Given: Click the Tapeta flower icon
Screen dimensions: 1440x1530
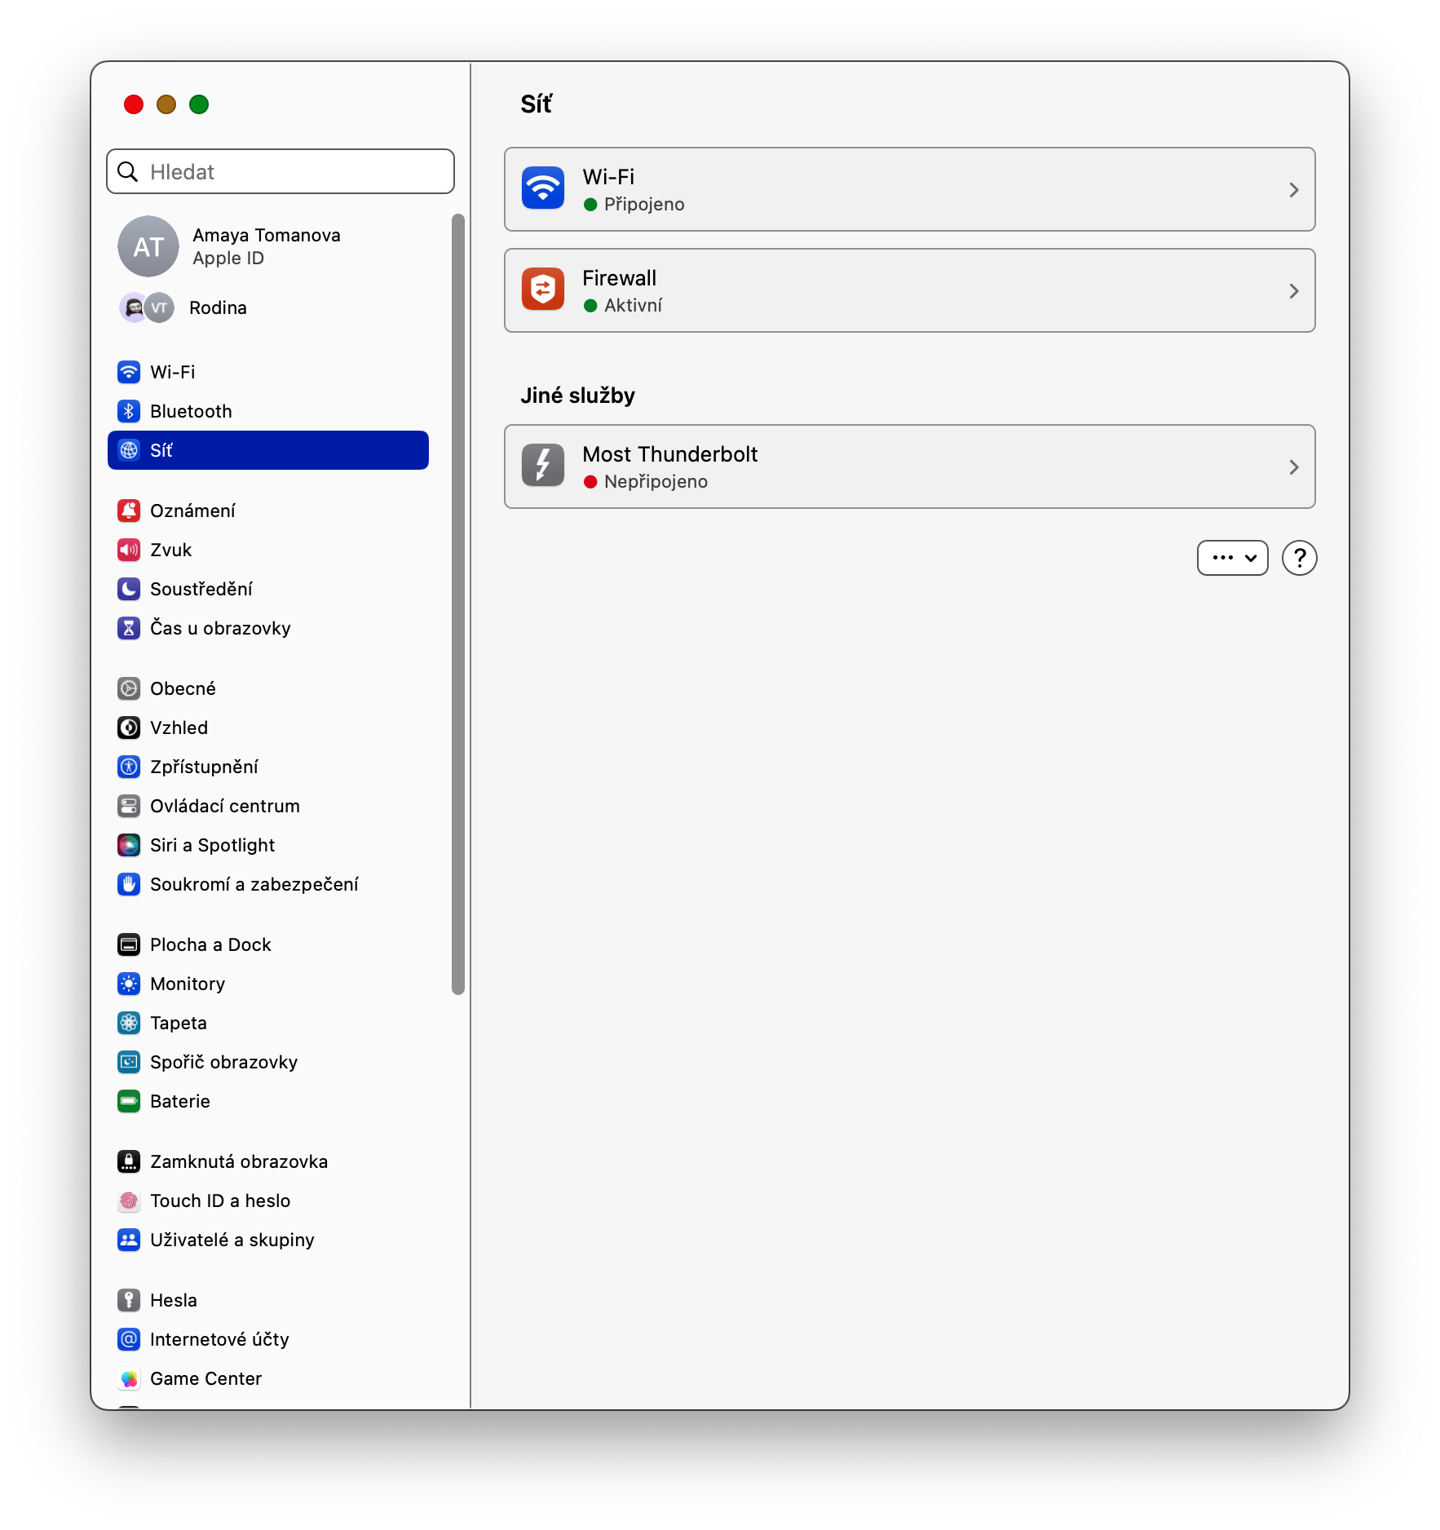Looking at the screenshot, I should pyautogui.click(x=129, y=1023).
